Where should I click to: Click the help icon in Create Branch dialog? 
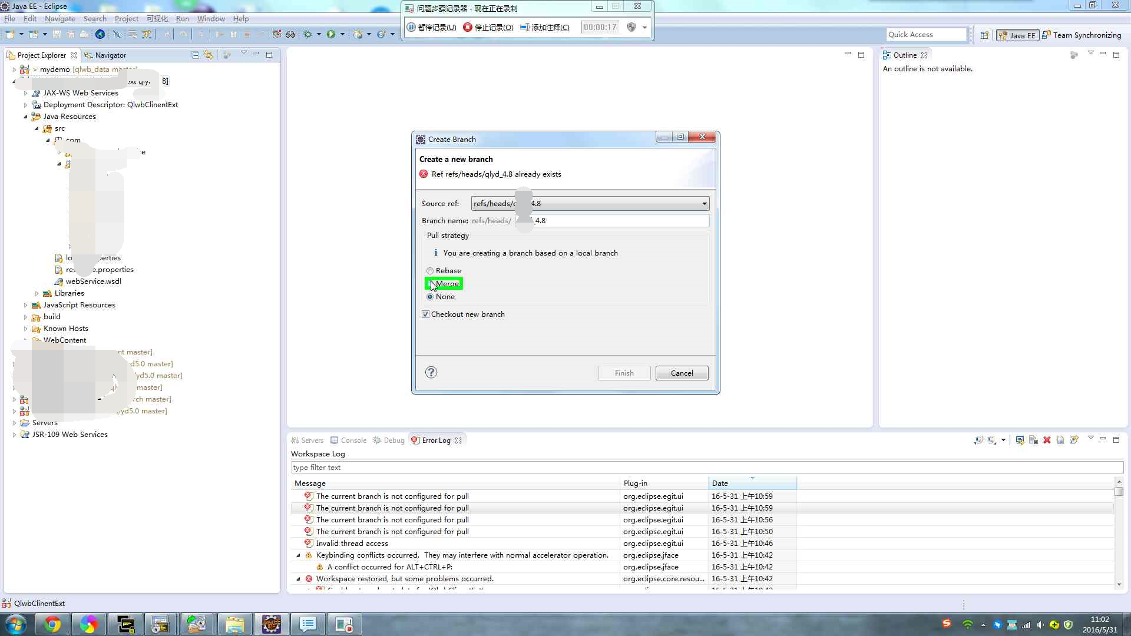point(431,373)
